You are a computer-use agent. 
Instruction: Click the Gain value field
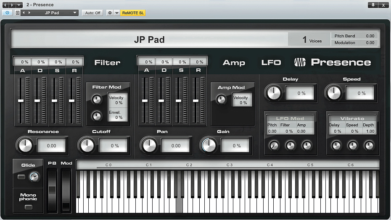pos(235,146)
